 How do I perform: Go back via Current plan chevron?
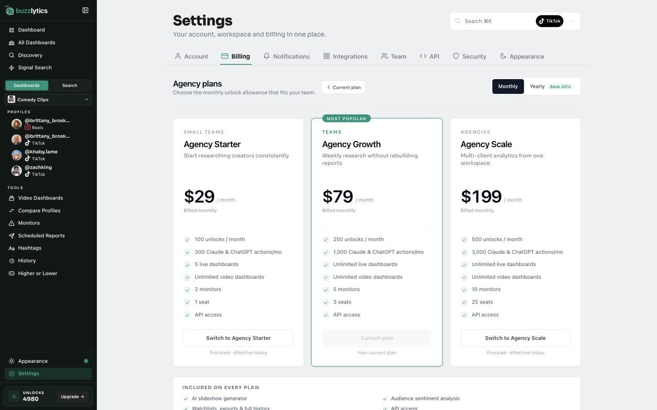tap(343, 87)
